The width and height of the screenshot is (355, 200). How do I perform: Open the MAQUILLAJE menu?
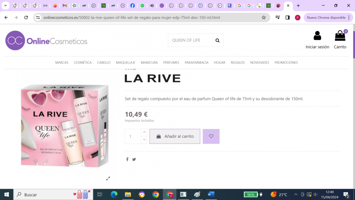(x=126, y=63)
